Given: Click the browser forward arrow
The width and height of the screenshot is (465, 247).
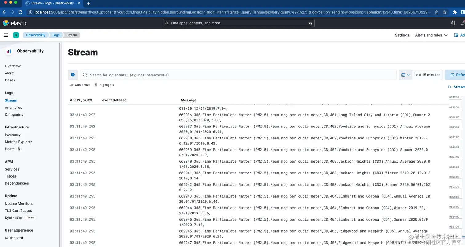Looking at the screenshot, I should coord(13,12).
